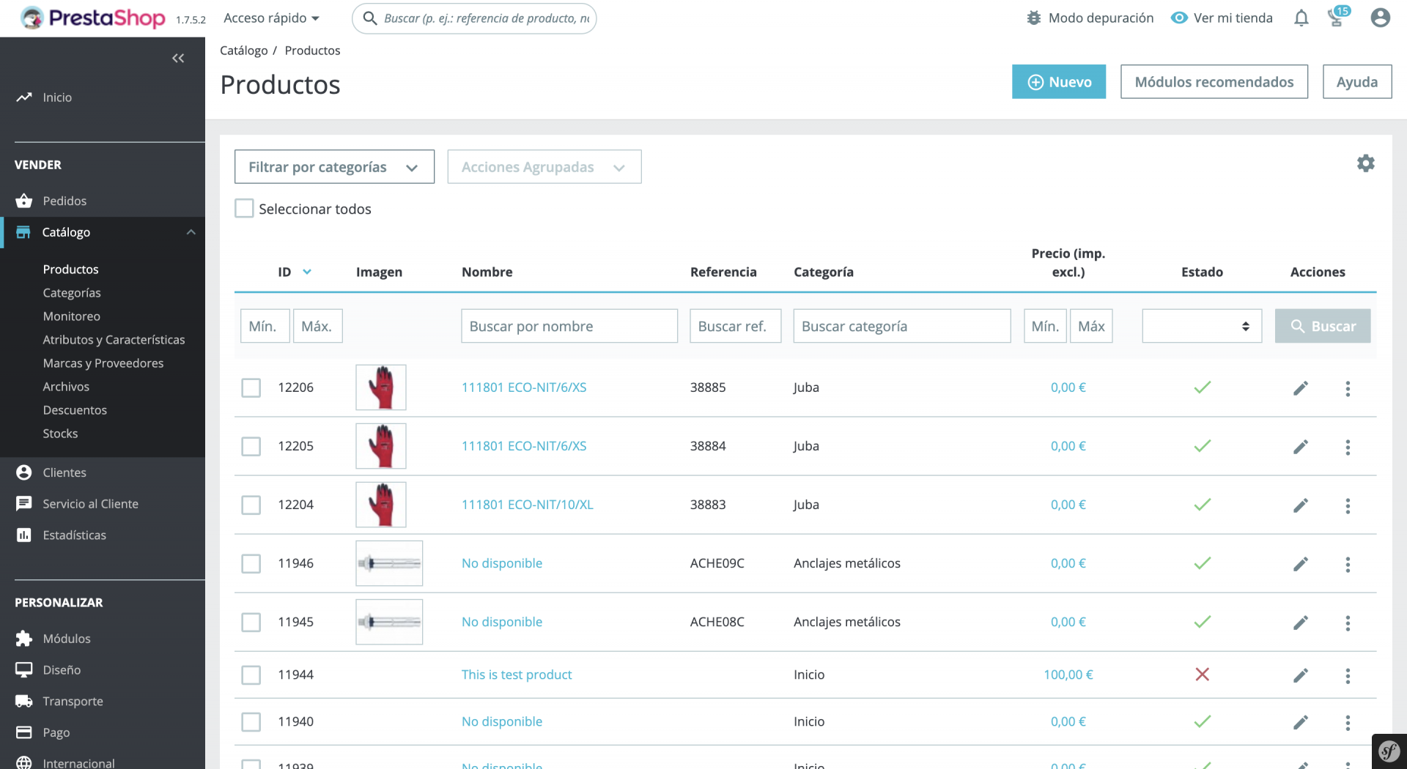
Task: Go to Categorías in the Catálogo submenu
Action: 72,293
